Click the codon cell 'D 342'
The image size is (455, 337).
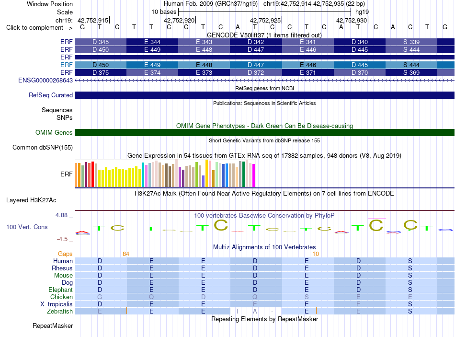[256, 42]
